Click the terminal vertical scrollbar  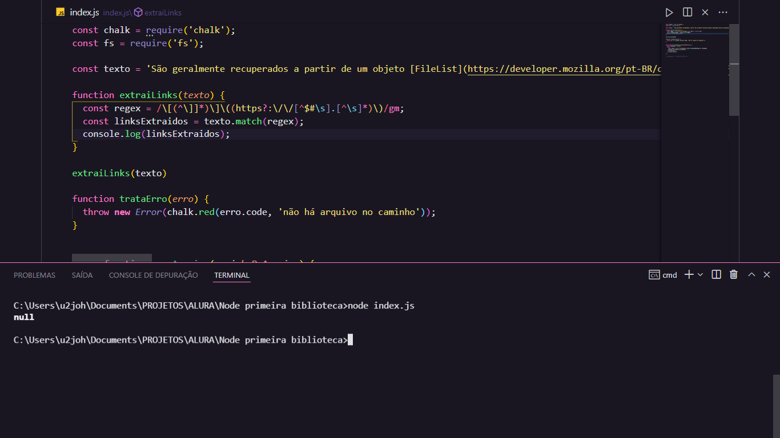[777, 406]
